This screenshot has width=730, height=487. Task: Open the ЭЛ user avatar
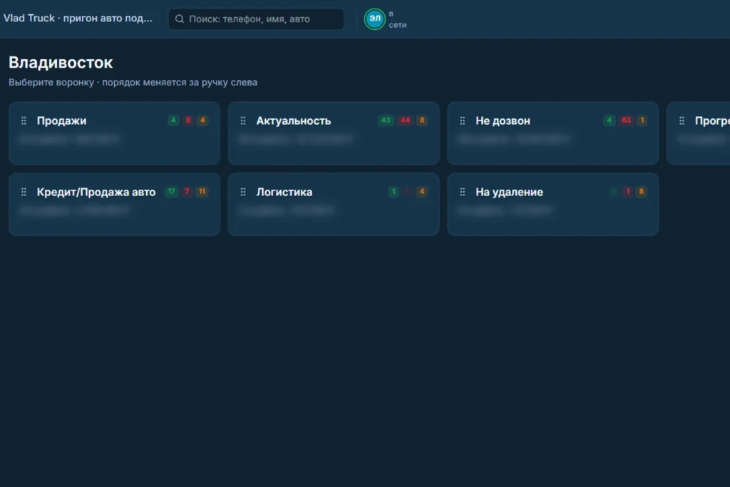375,19
